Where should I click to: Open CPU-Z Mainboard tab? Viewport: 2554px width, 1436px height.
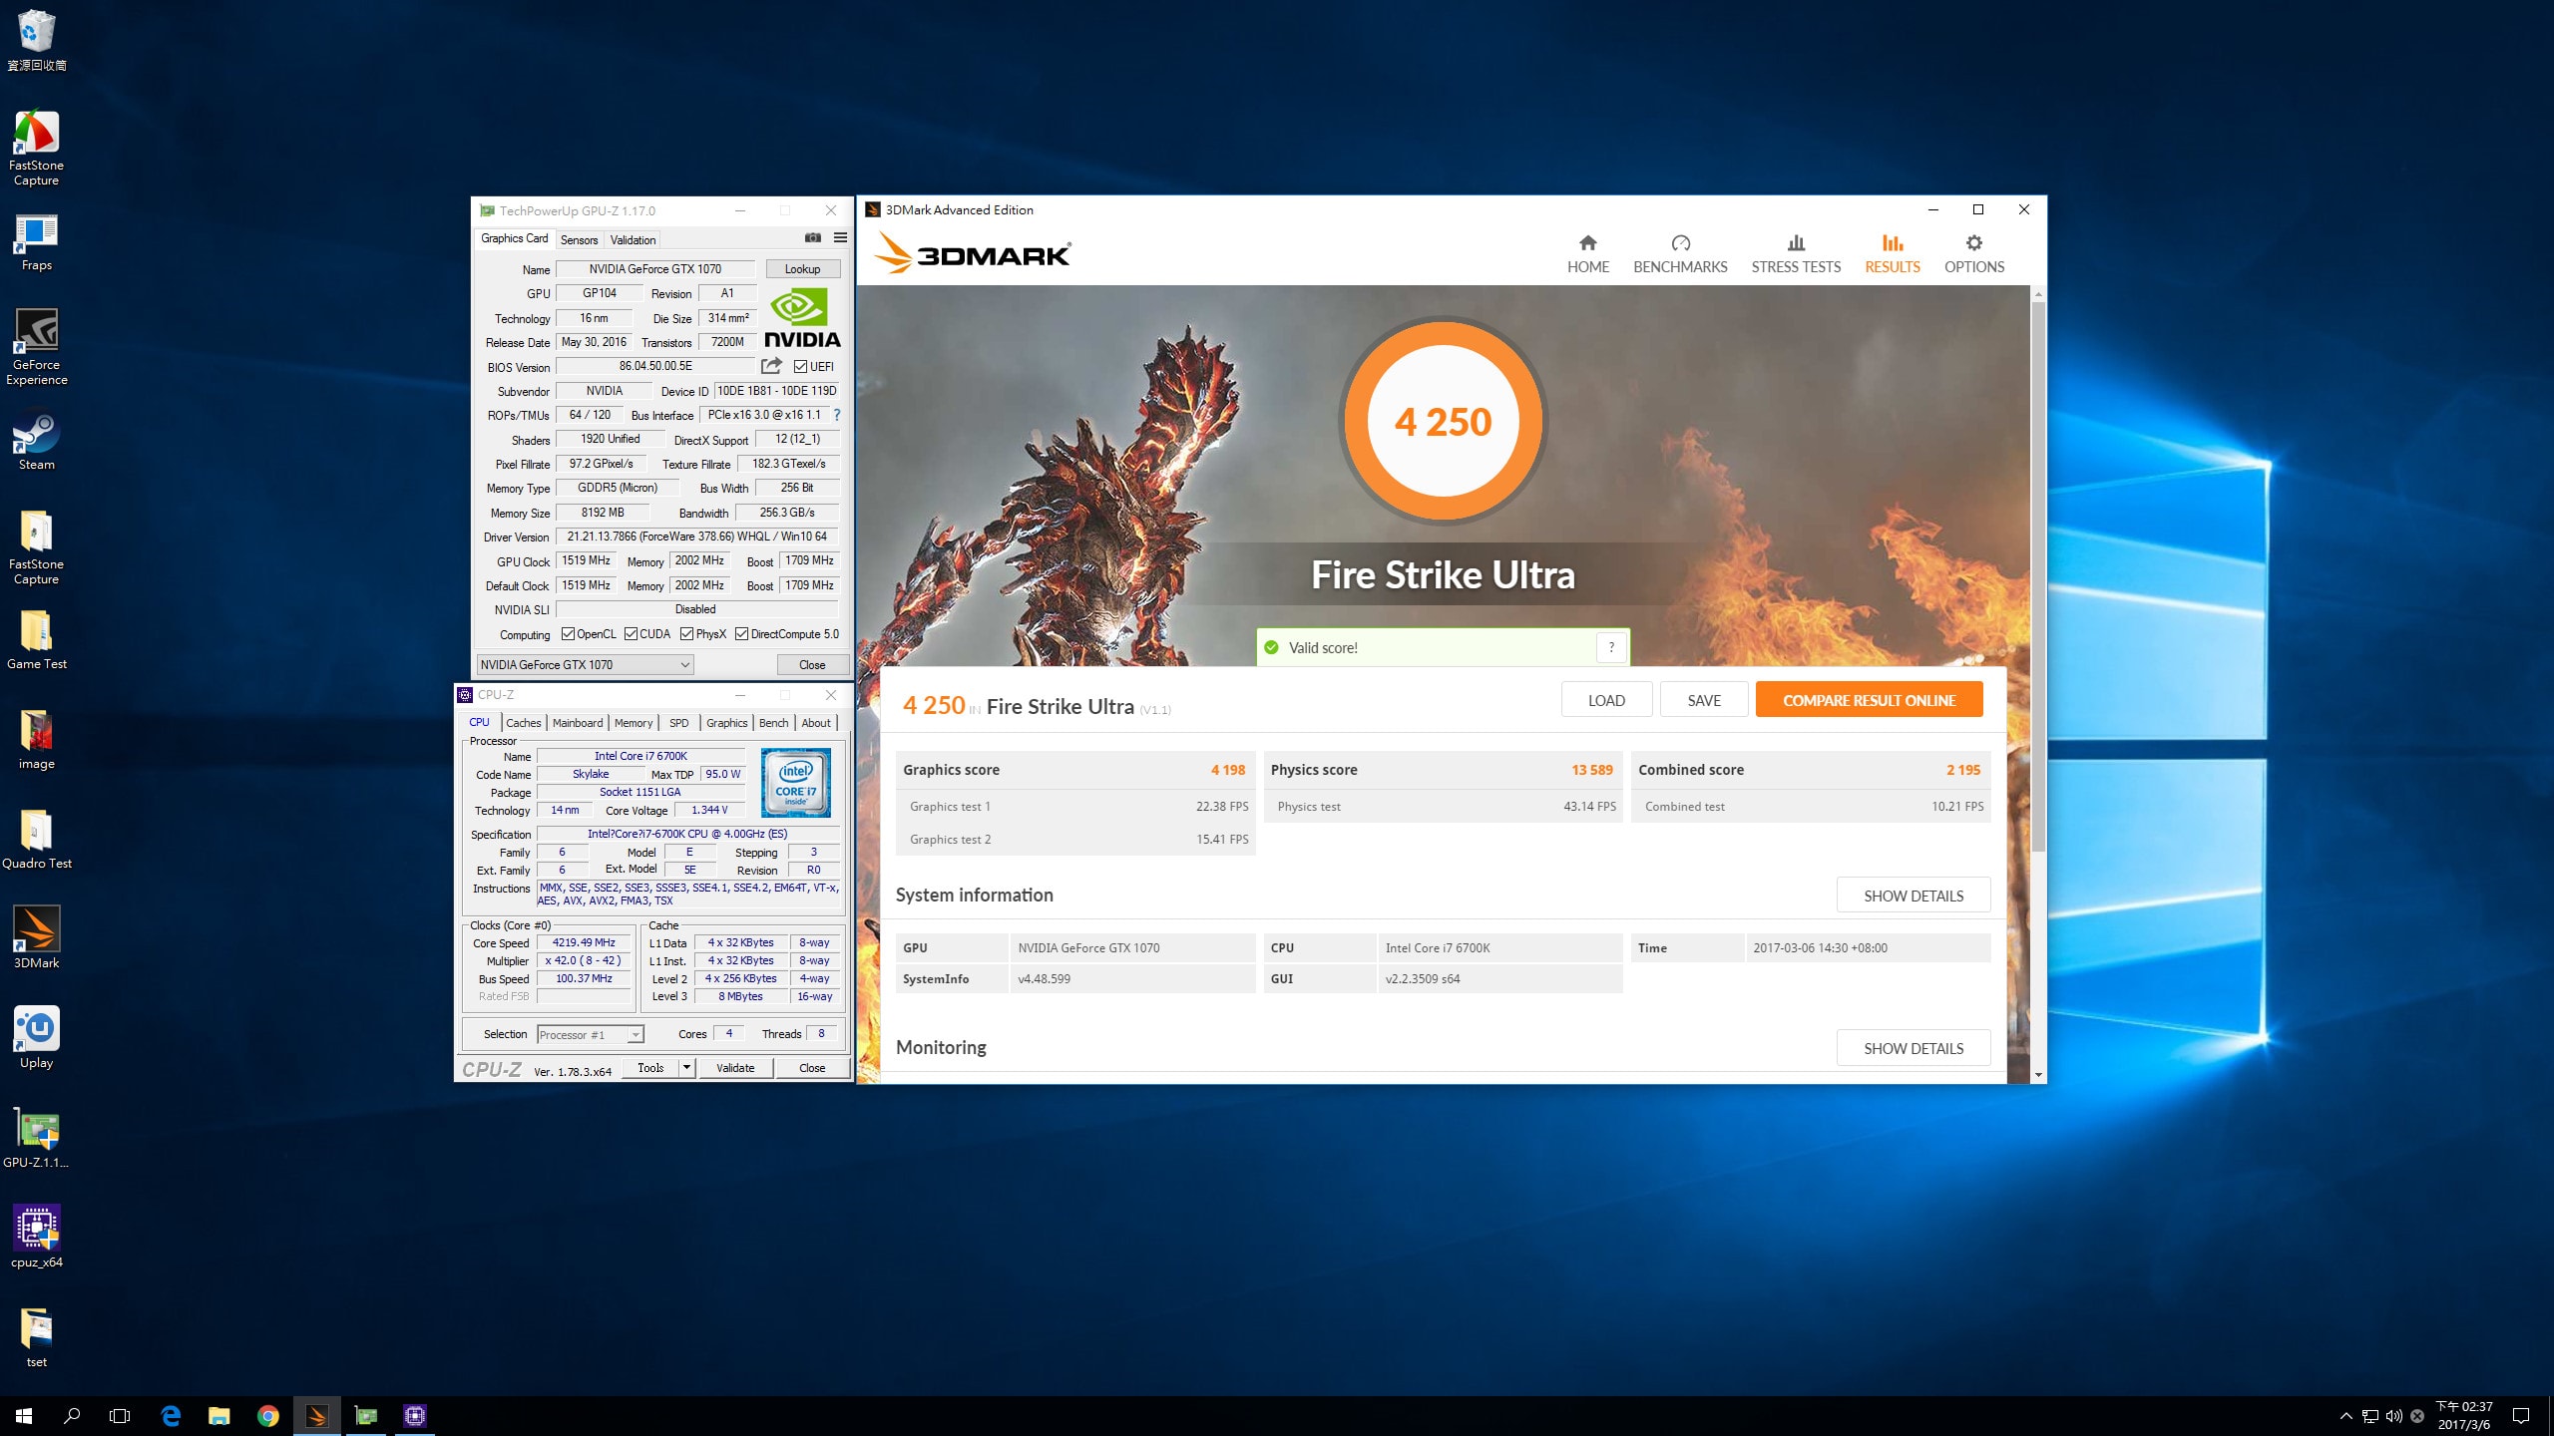tap(578, 723)
